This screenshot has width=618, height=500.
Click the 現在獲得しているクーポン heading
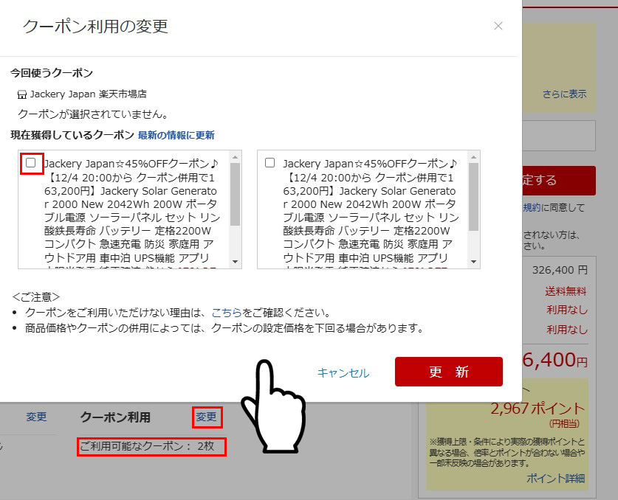pyautogui.click(x=72, y=136)
